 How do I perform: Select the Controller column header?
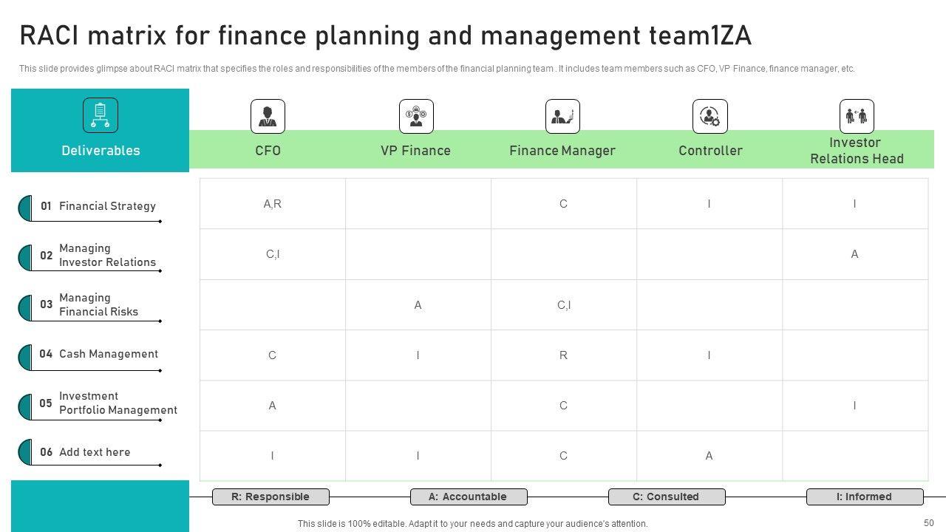point(710,151)
